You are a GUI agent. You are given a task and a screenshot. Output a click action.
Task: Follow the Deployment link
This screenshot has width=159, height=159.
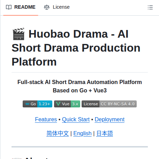pyautogui.click(x=109, y=120)
